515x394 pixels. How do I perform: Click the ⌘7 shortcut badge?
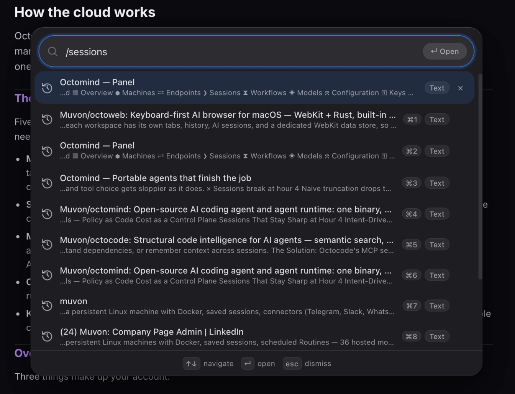(x=412, y=306)
